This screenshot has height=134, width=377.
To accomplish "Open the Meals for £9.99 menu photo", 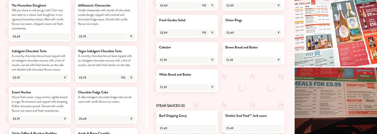I will (336, 101).
